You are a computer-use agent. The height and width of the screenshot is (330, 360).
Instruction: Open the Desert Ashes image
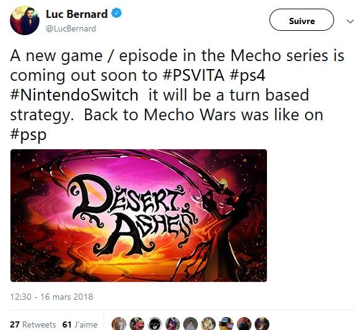point(139,215)
